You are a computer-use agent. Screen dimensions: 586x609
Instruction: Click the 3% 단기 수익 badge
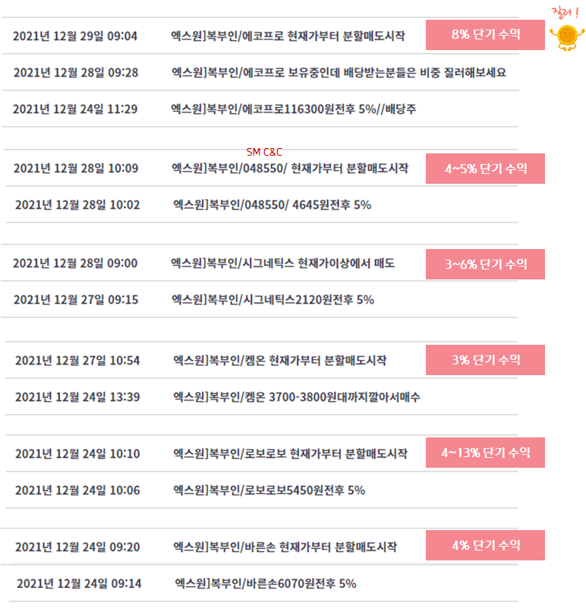[485, 360]
